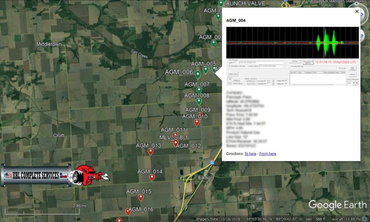Image resolution: width=370 pixels, height=222 pixels.
Task: Select green pin below LAUNCH VALVE marker
Action: pyautogui.click(x=218, y=17)
